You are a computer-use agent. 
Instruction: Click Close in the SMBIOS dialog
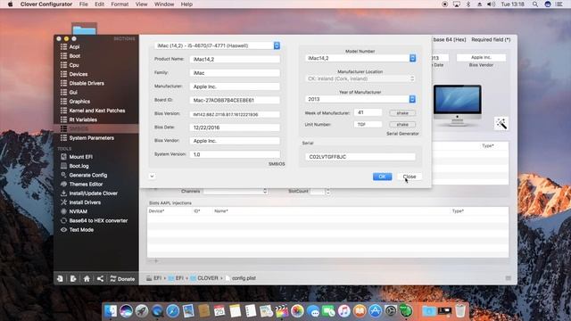coord(410,177)
